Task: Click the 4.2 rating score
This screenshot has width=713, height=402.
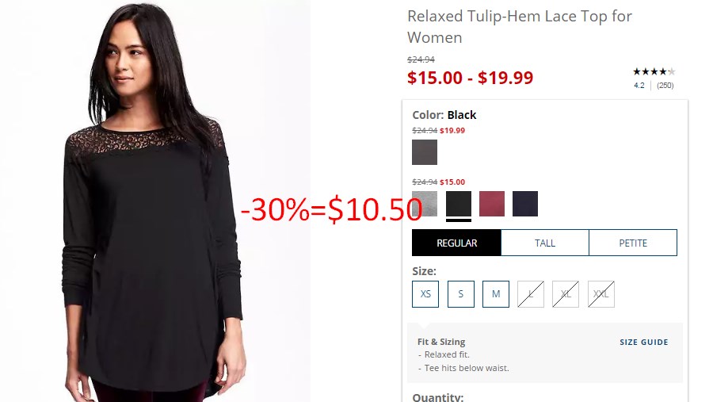Action: click(x=639, y=85)
